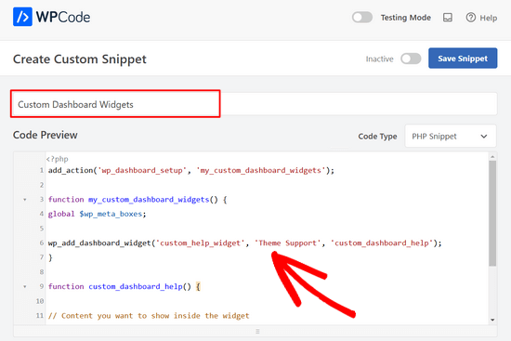Viewport: 511px width, 341px height.
Task: Open the Code Type dropdown
Action: tap(451, 136)
